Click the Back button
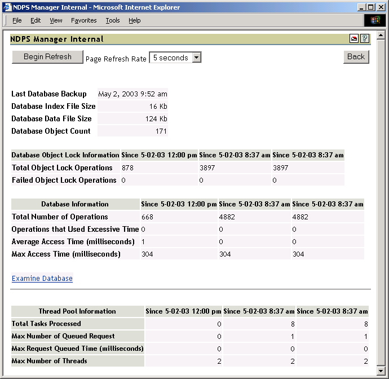Screen dimensions: 389x379 click(x=356, y=57)
